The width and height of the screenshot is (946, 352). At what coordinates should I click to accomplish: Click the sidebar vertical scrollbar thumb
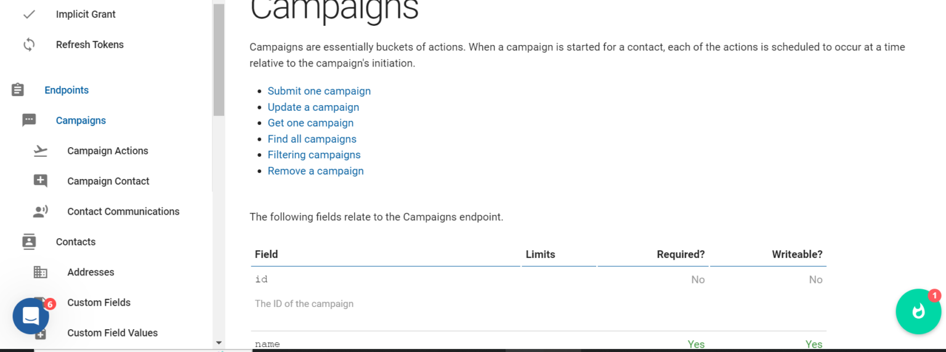pyautogui.click(x=219, y=58)
